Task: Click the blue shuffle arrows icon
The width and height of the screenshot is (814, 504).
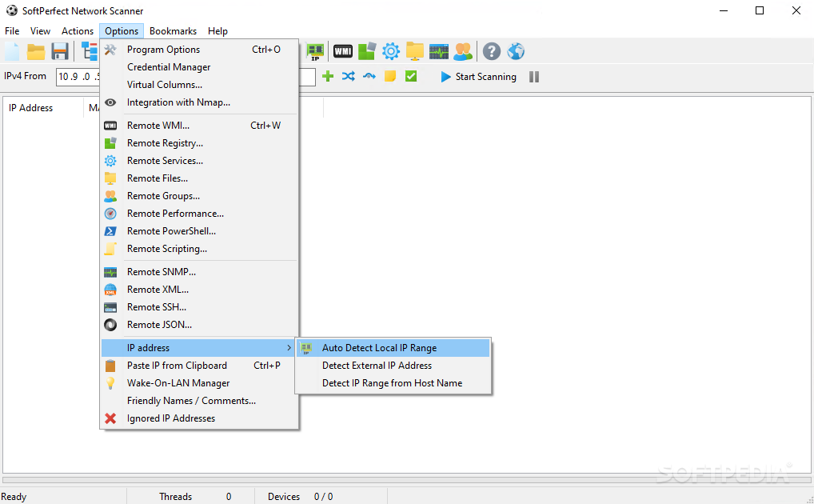Action: coord(349,76)
